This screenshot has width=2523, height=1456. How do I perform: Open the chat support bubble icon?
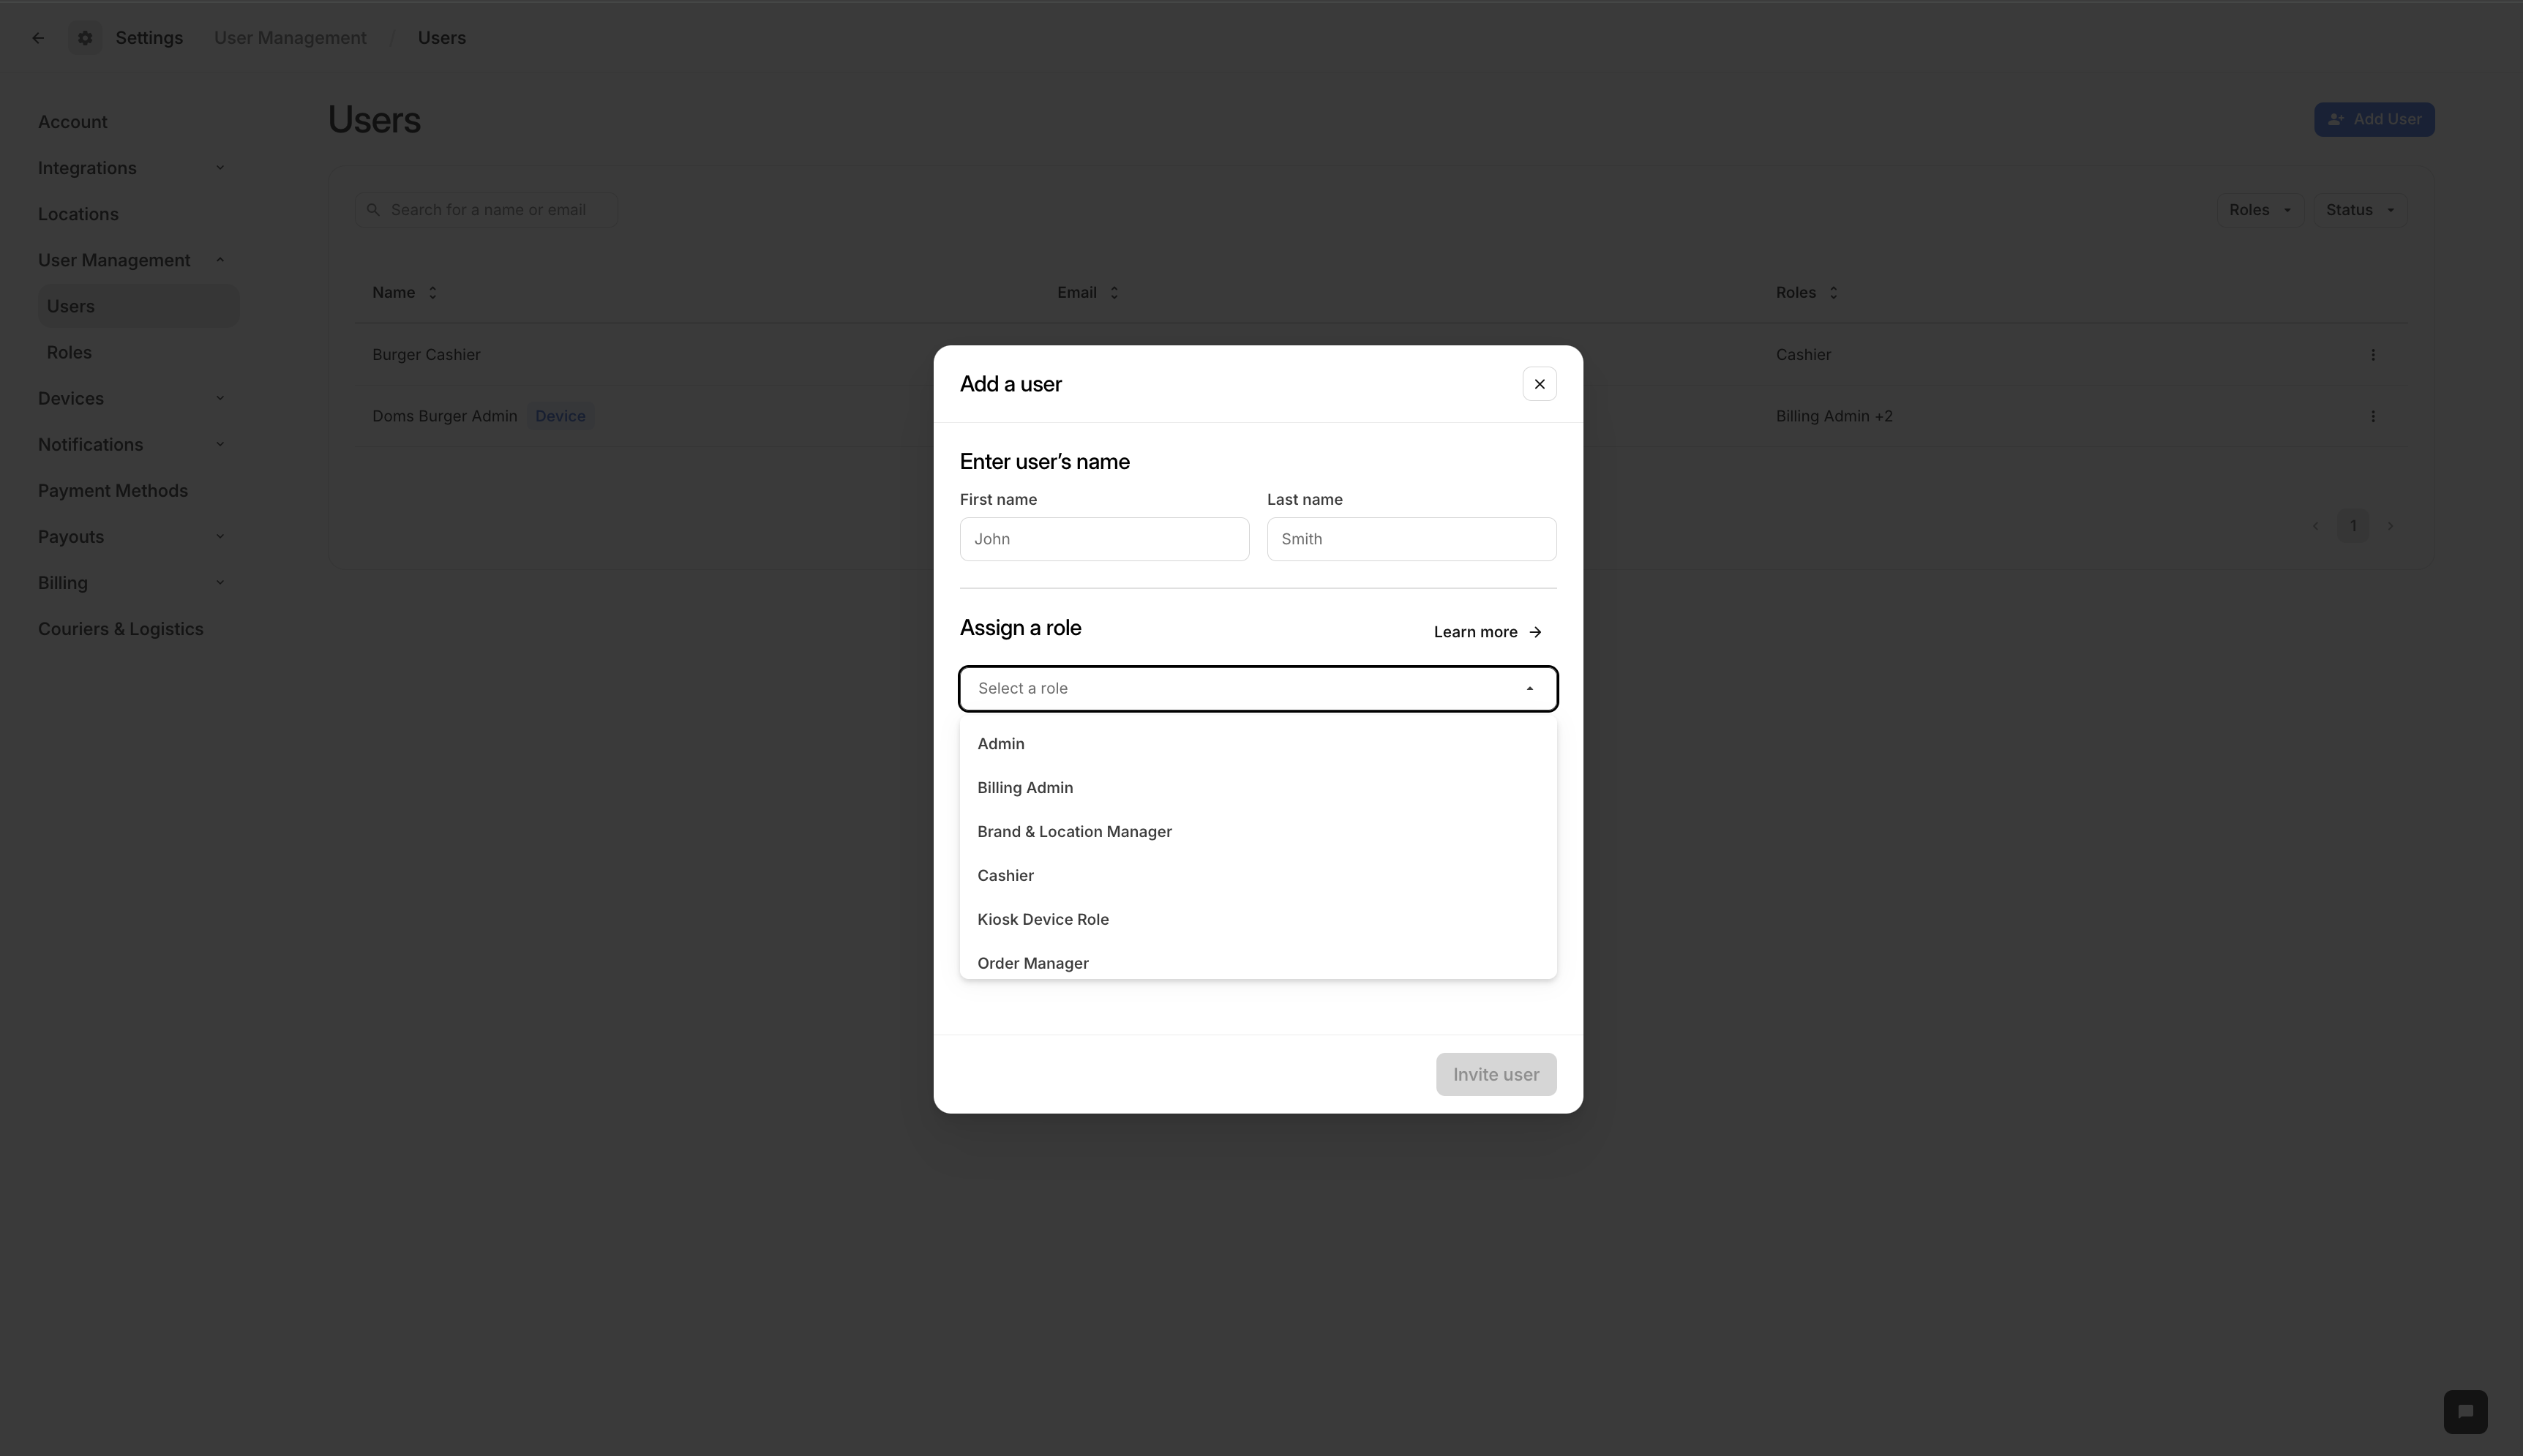point(2465,1411)
